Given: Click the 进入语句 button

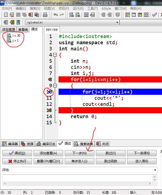Looking at the screenshot, I should coord(142,161).
